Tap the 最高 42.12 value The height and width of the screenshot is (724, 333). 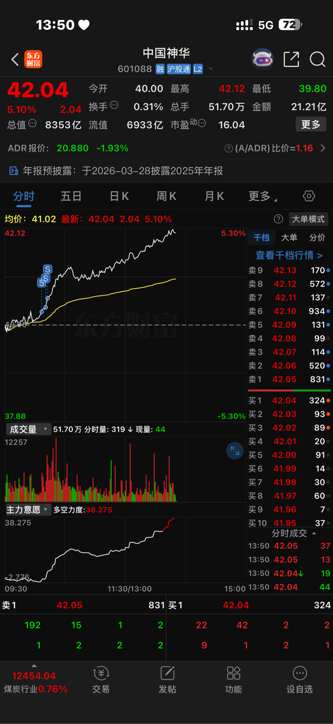[232, 89]
